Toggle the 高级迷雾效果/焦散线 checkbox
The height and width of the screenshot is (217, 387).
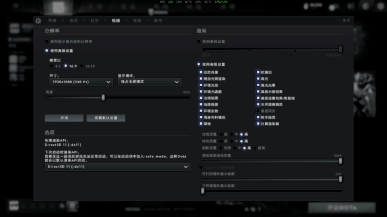tap(258, 98)
